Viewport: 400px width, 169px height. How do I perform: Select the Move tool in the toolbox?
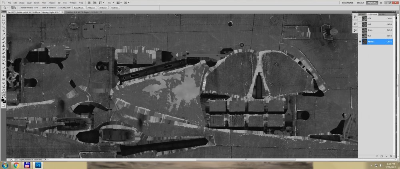point(4,16)
